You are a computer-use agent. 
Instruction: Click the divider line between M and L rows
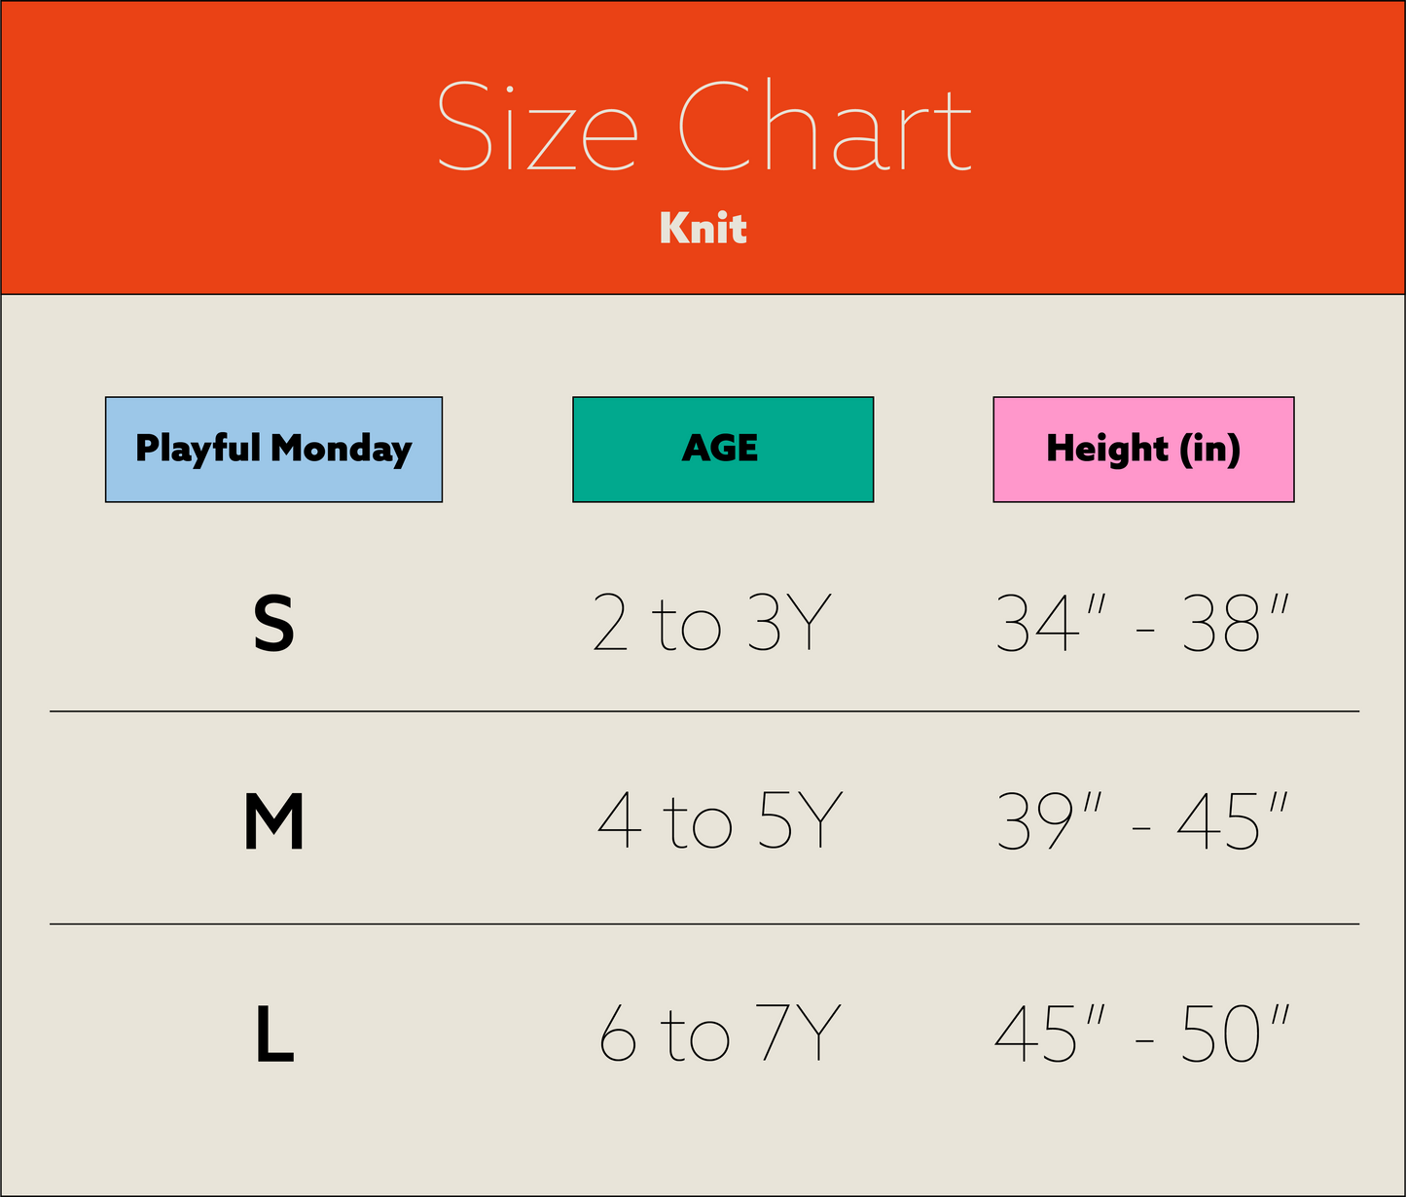click(x=703, y=924)
